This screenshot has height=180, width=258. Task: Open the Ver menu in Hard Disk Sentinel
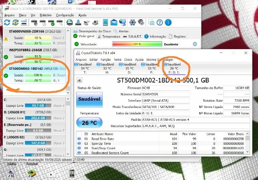pos(33,15)
